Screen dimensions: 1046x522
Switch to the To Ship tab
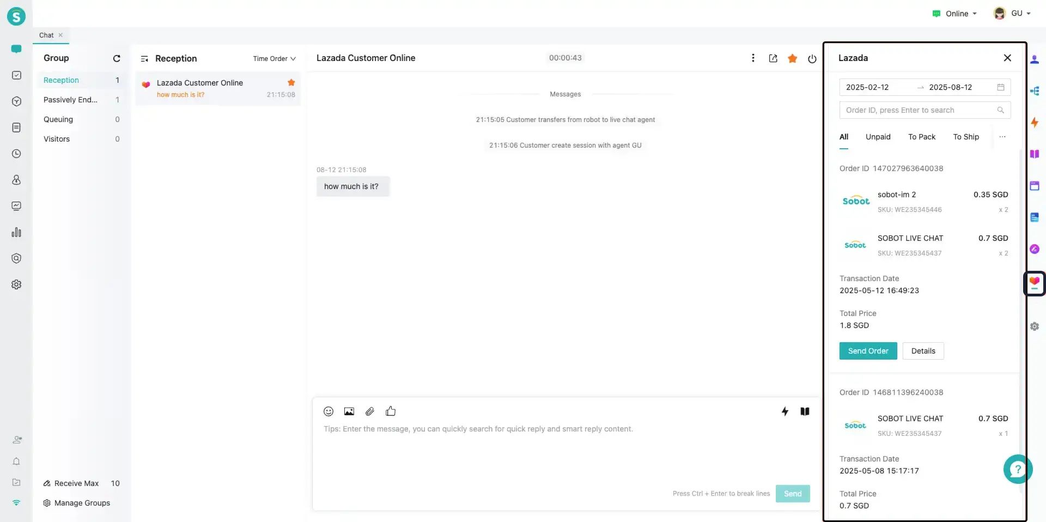tap(966, 137)
